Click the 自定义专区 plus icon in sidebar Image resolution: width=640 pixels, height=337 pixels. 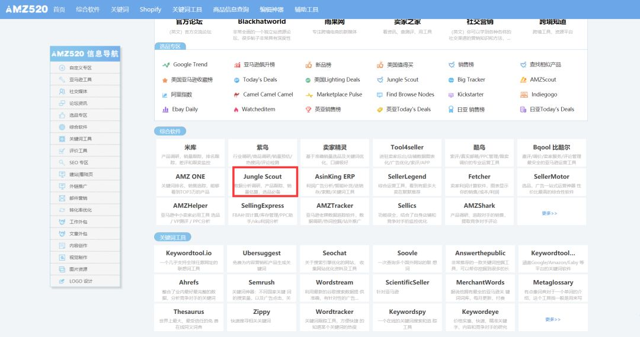[x=62, y=68]
